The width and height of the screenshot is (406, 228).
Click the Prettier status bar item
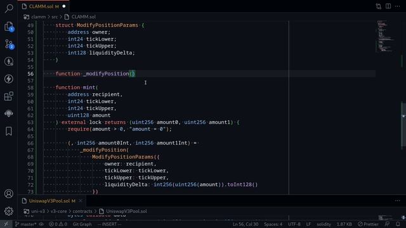click(368, 224)
